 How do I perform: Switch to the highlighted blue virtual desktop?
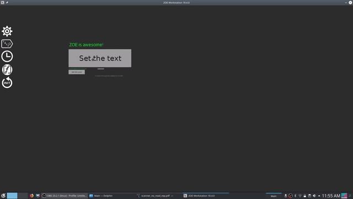[x=12, y=196]
